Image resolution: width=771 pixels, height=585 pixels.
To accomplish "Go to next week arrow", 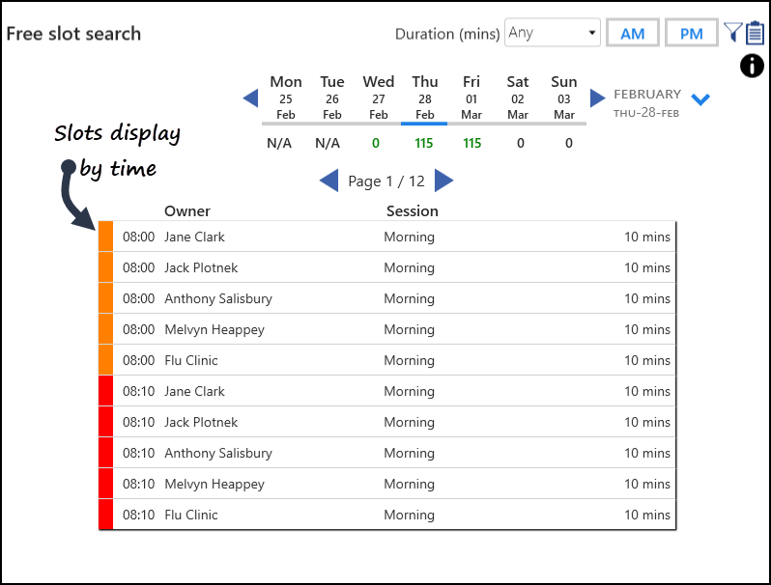I will [x=598, y=97].
